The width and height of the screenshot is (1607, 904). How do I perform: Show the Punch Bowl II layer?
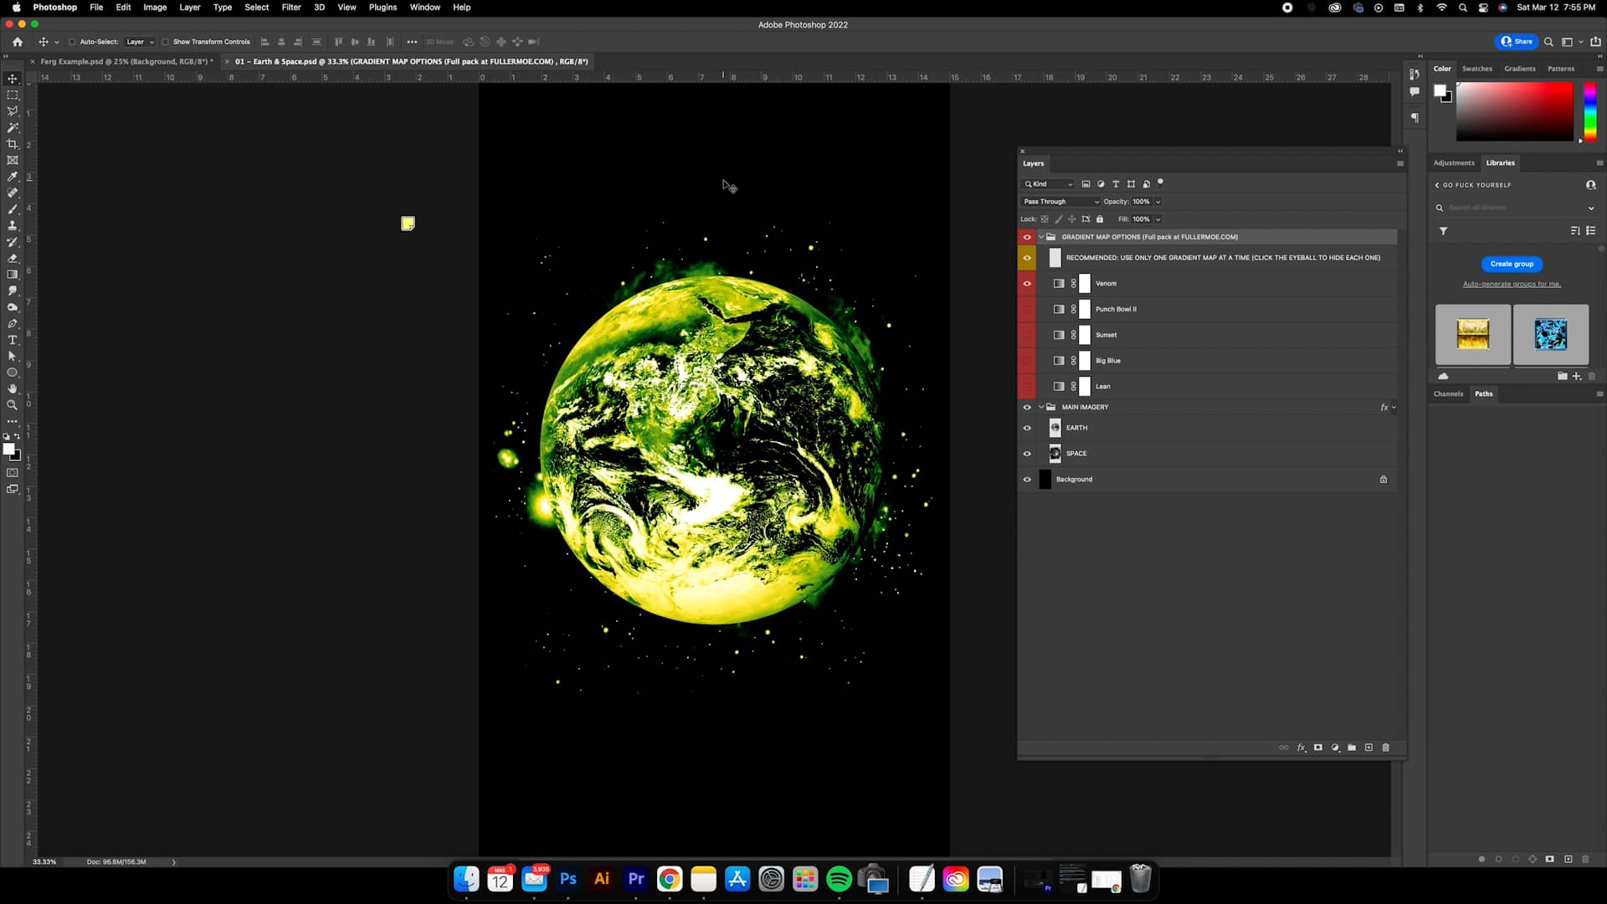point(1027,309)
